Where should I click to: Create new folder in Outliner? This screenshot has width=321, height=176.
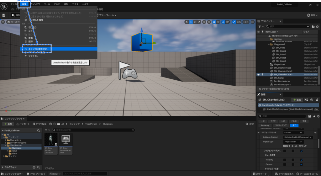313,27
